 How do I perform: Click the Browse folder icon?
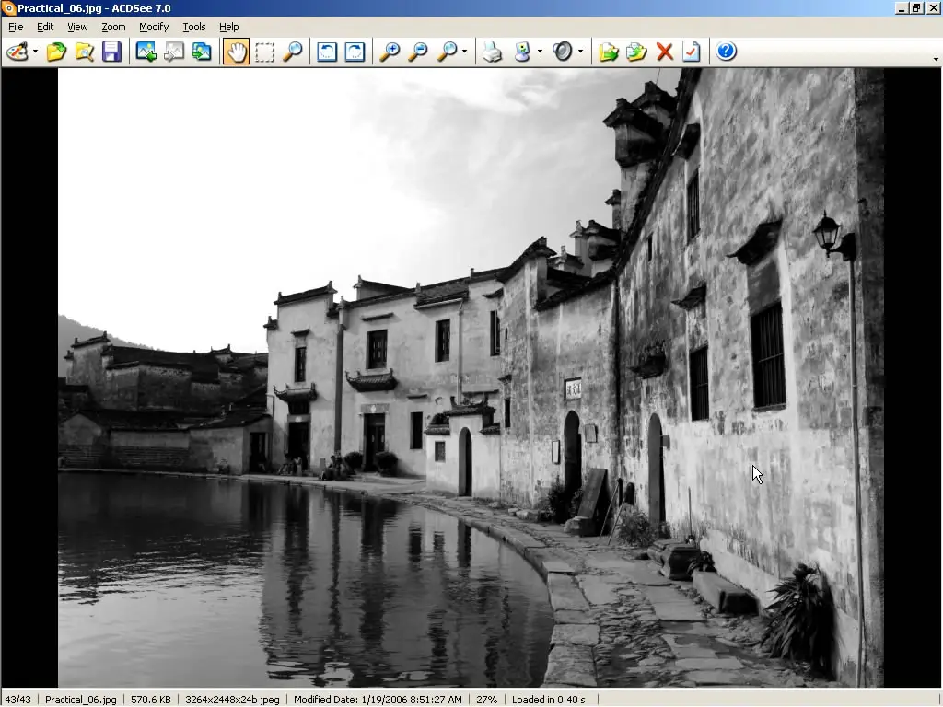click(84, 52)
